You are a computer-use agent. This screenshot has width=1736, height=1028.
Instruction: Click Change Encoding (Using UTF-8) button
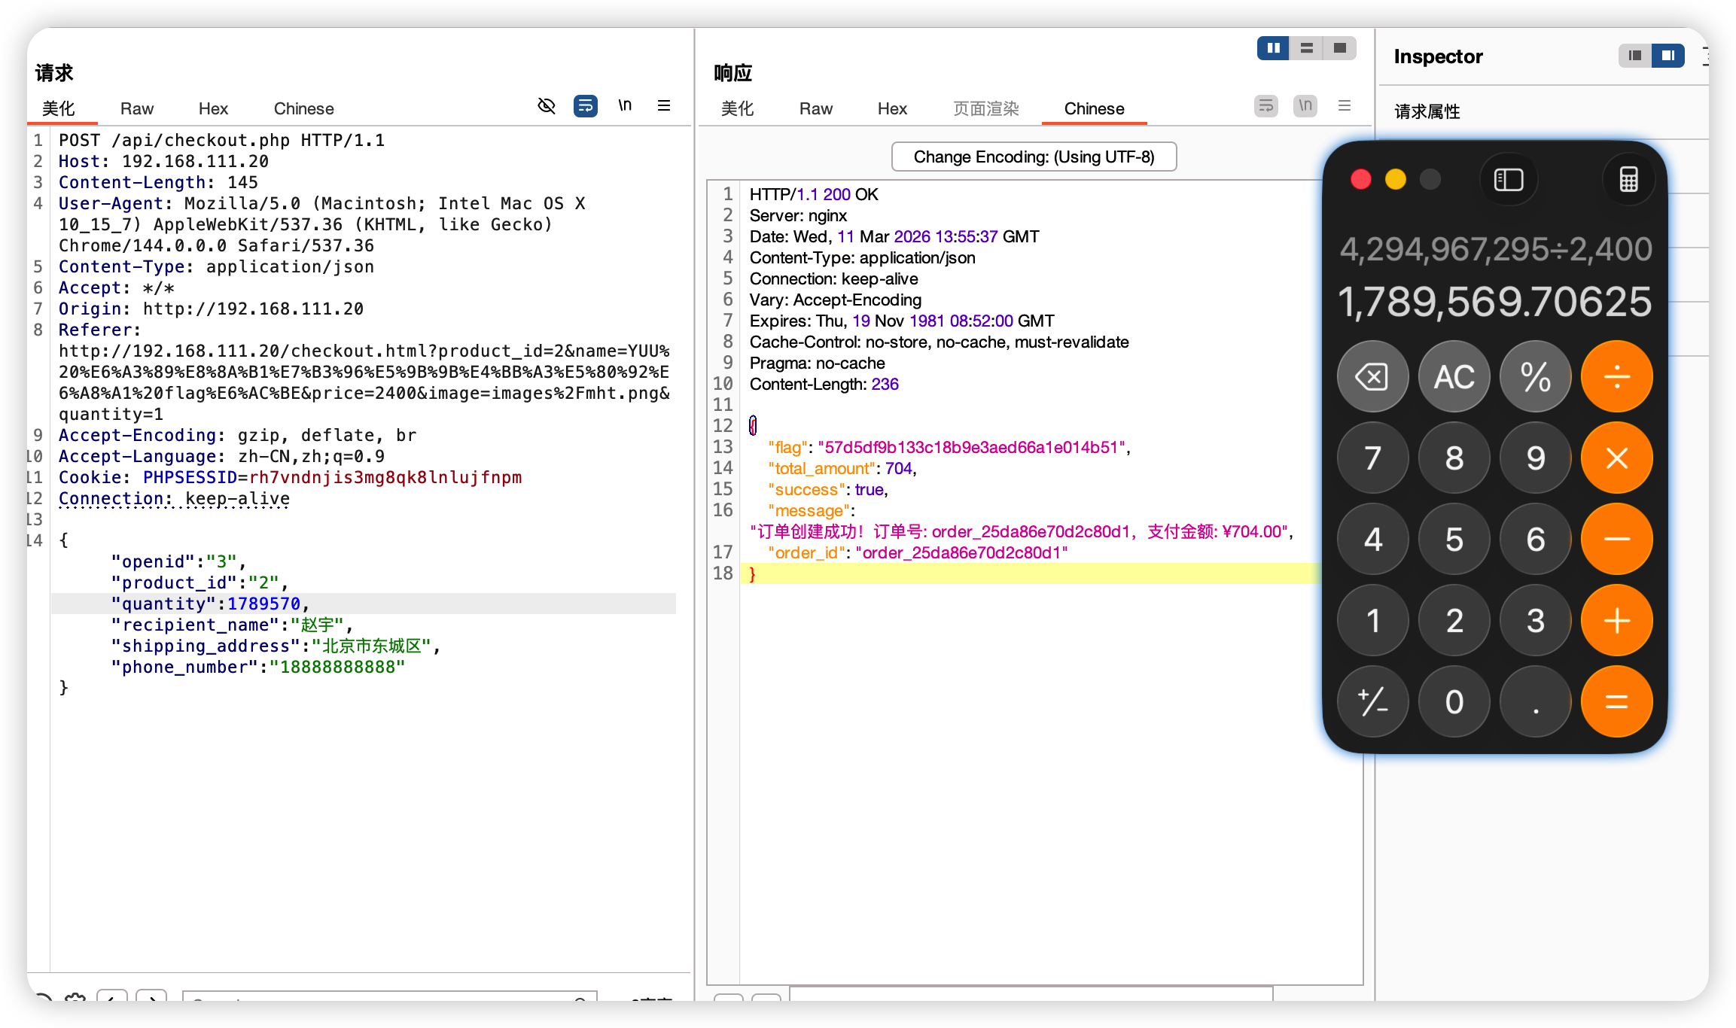tap(1034, 157)
